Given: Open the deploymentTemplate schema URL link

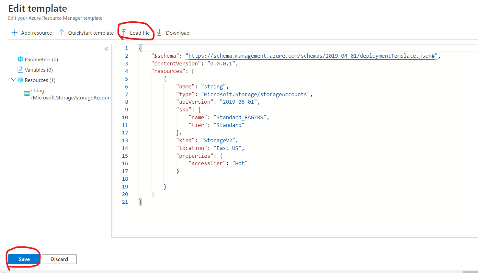Looking at the screenshot, I should [x=311, y=56].
